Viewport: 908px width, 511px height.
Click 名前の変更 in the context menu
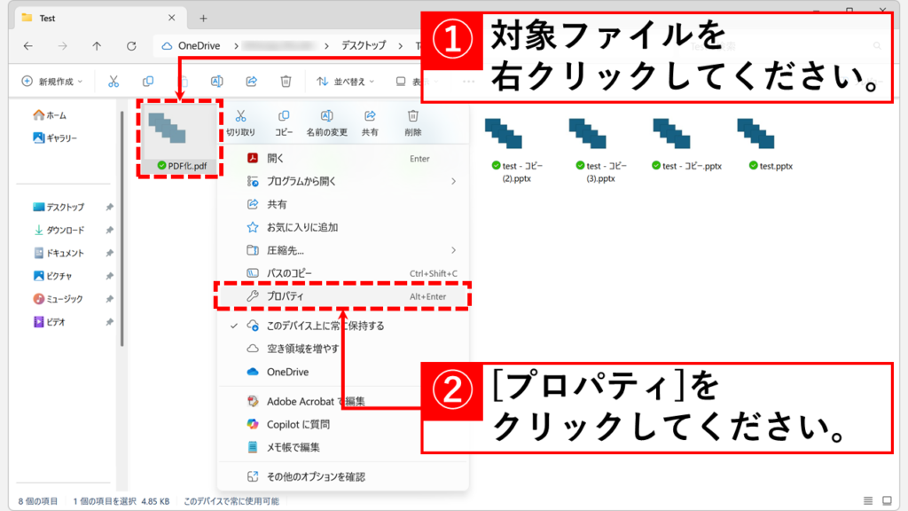326,123
